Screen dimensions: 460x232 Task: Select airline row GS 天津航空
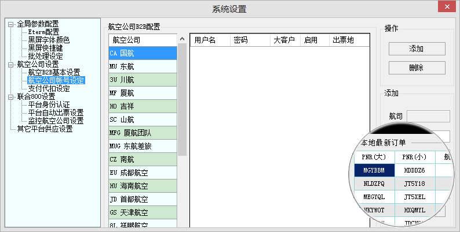coord(143,213)
